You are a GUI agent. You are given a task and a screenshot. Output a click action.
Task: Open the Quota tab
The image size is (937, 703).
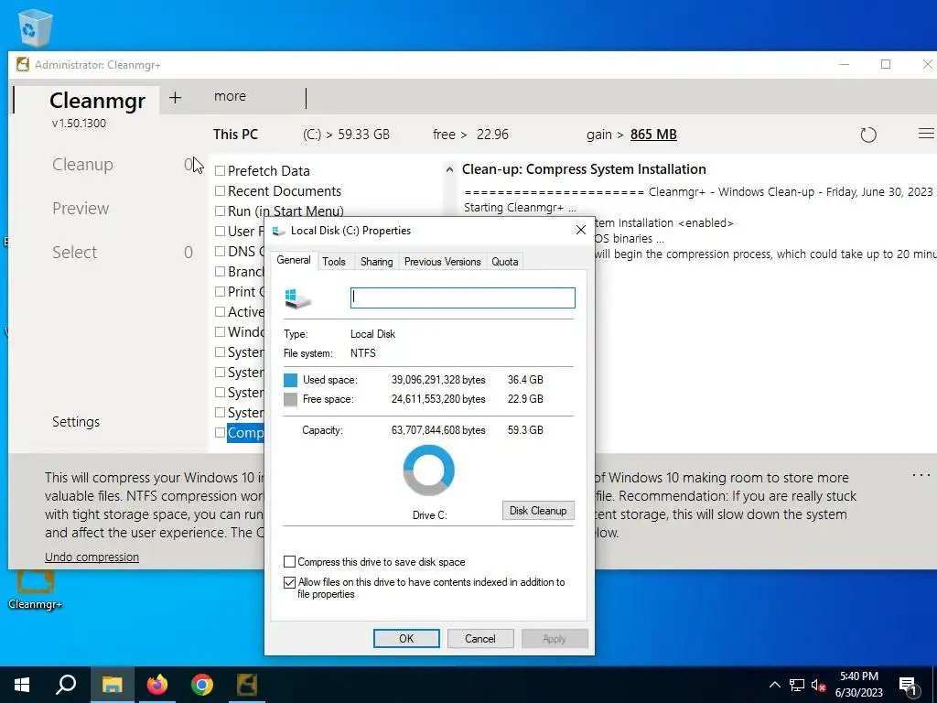point(505,262)
